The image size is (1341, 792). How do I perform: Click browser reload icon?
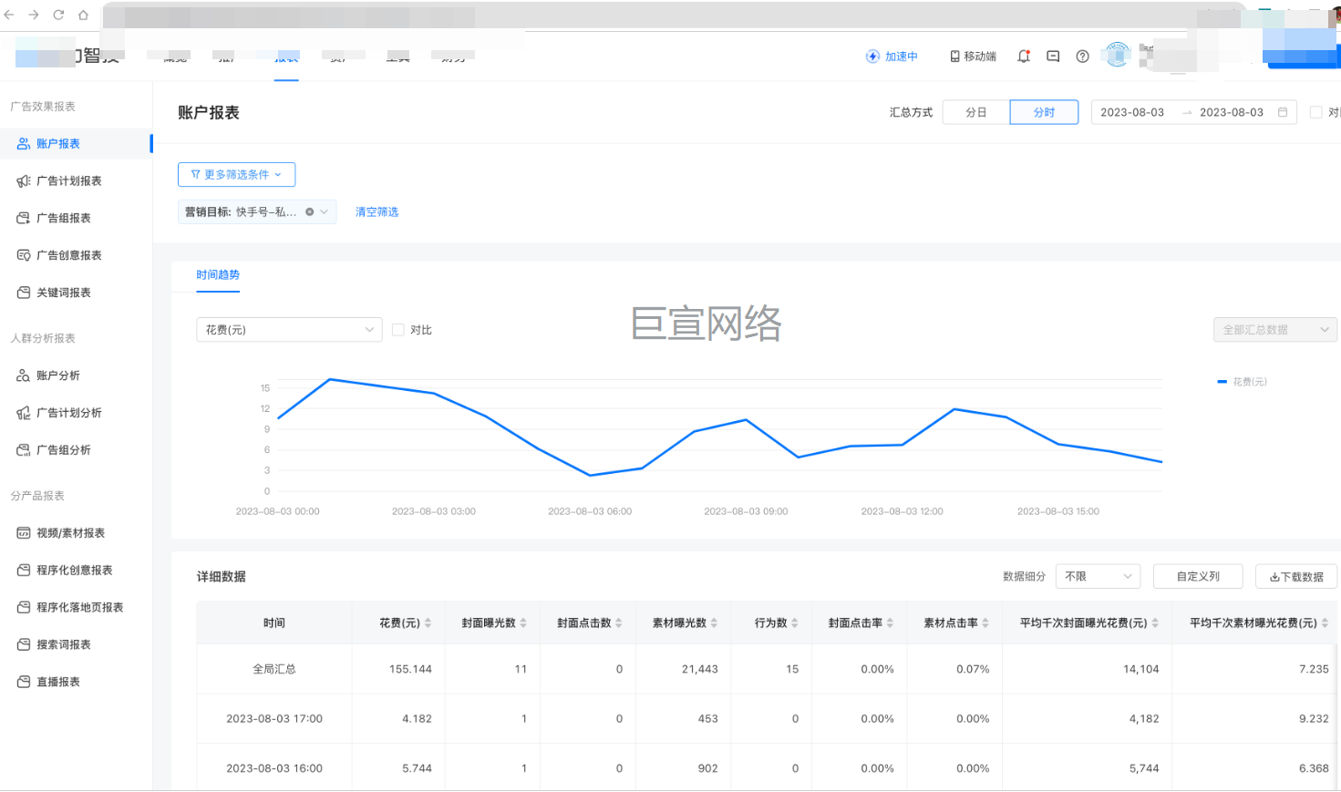(x=58, y=15)
